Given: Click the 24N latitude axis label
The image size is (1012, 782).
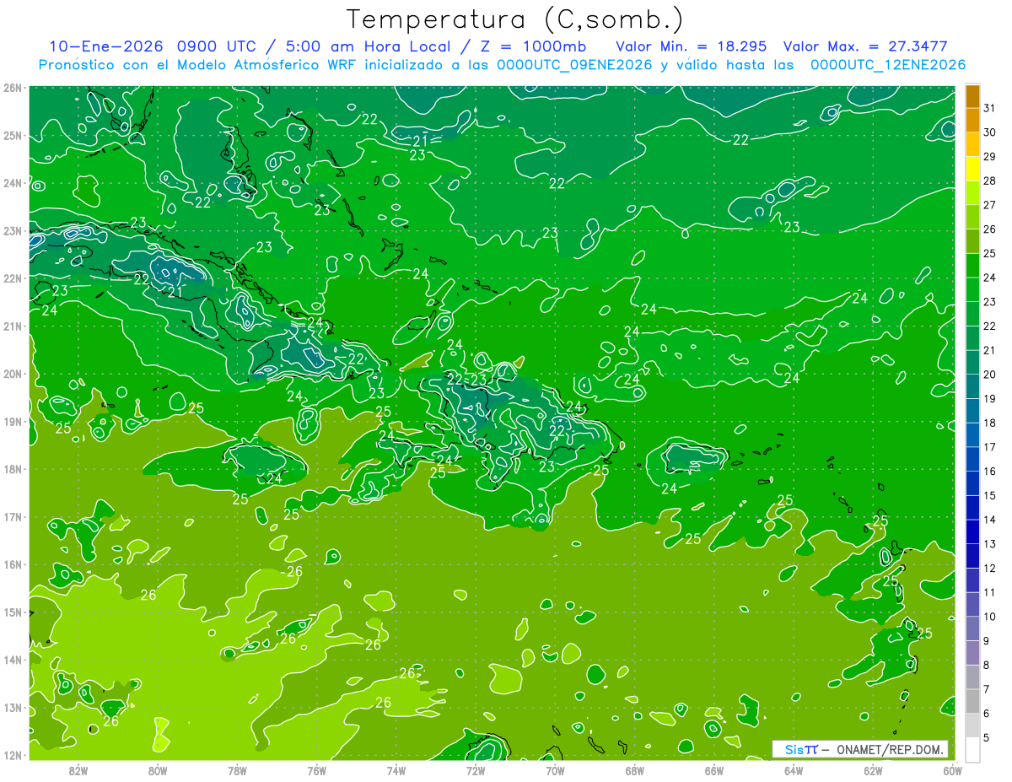Looking at the screenshot, I should coord(12,183).
